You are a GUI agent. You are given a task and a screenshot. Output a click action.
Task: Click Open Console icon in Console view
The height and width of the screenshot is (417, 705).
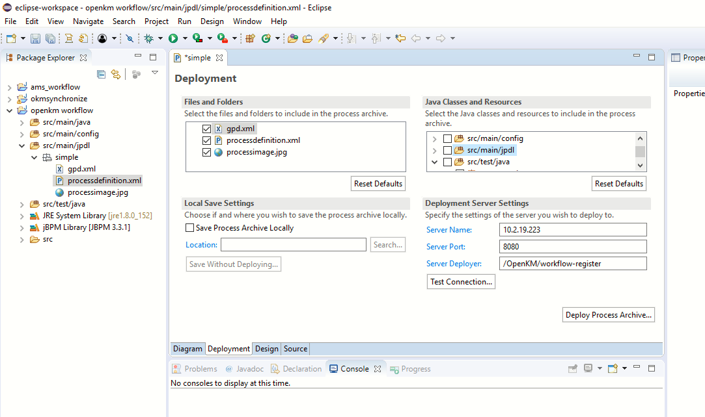[x=612, y=369]
